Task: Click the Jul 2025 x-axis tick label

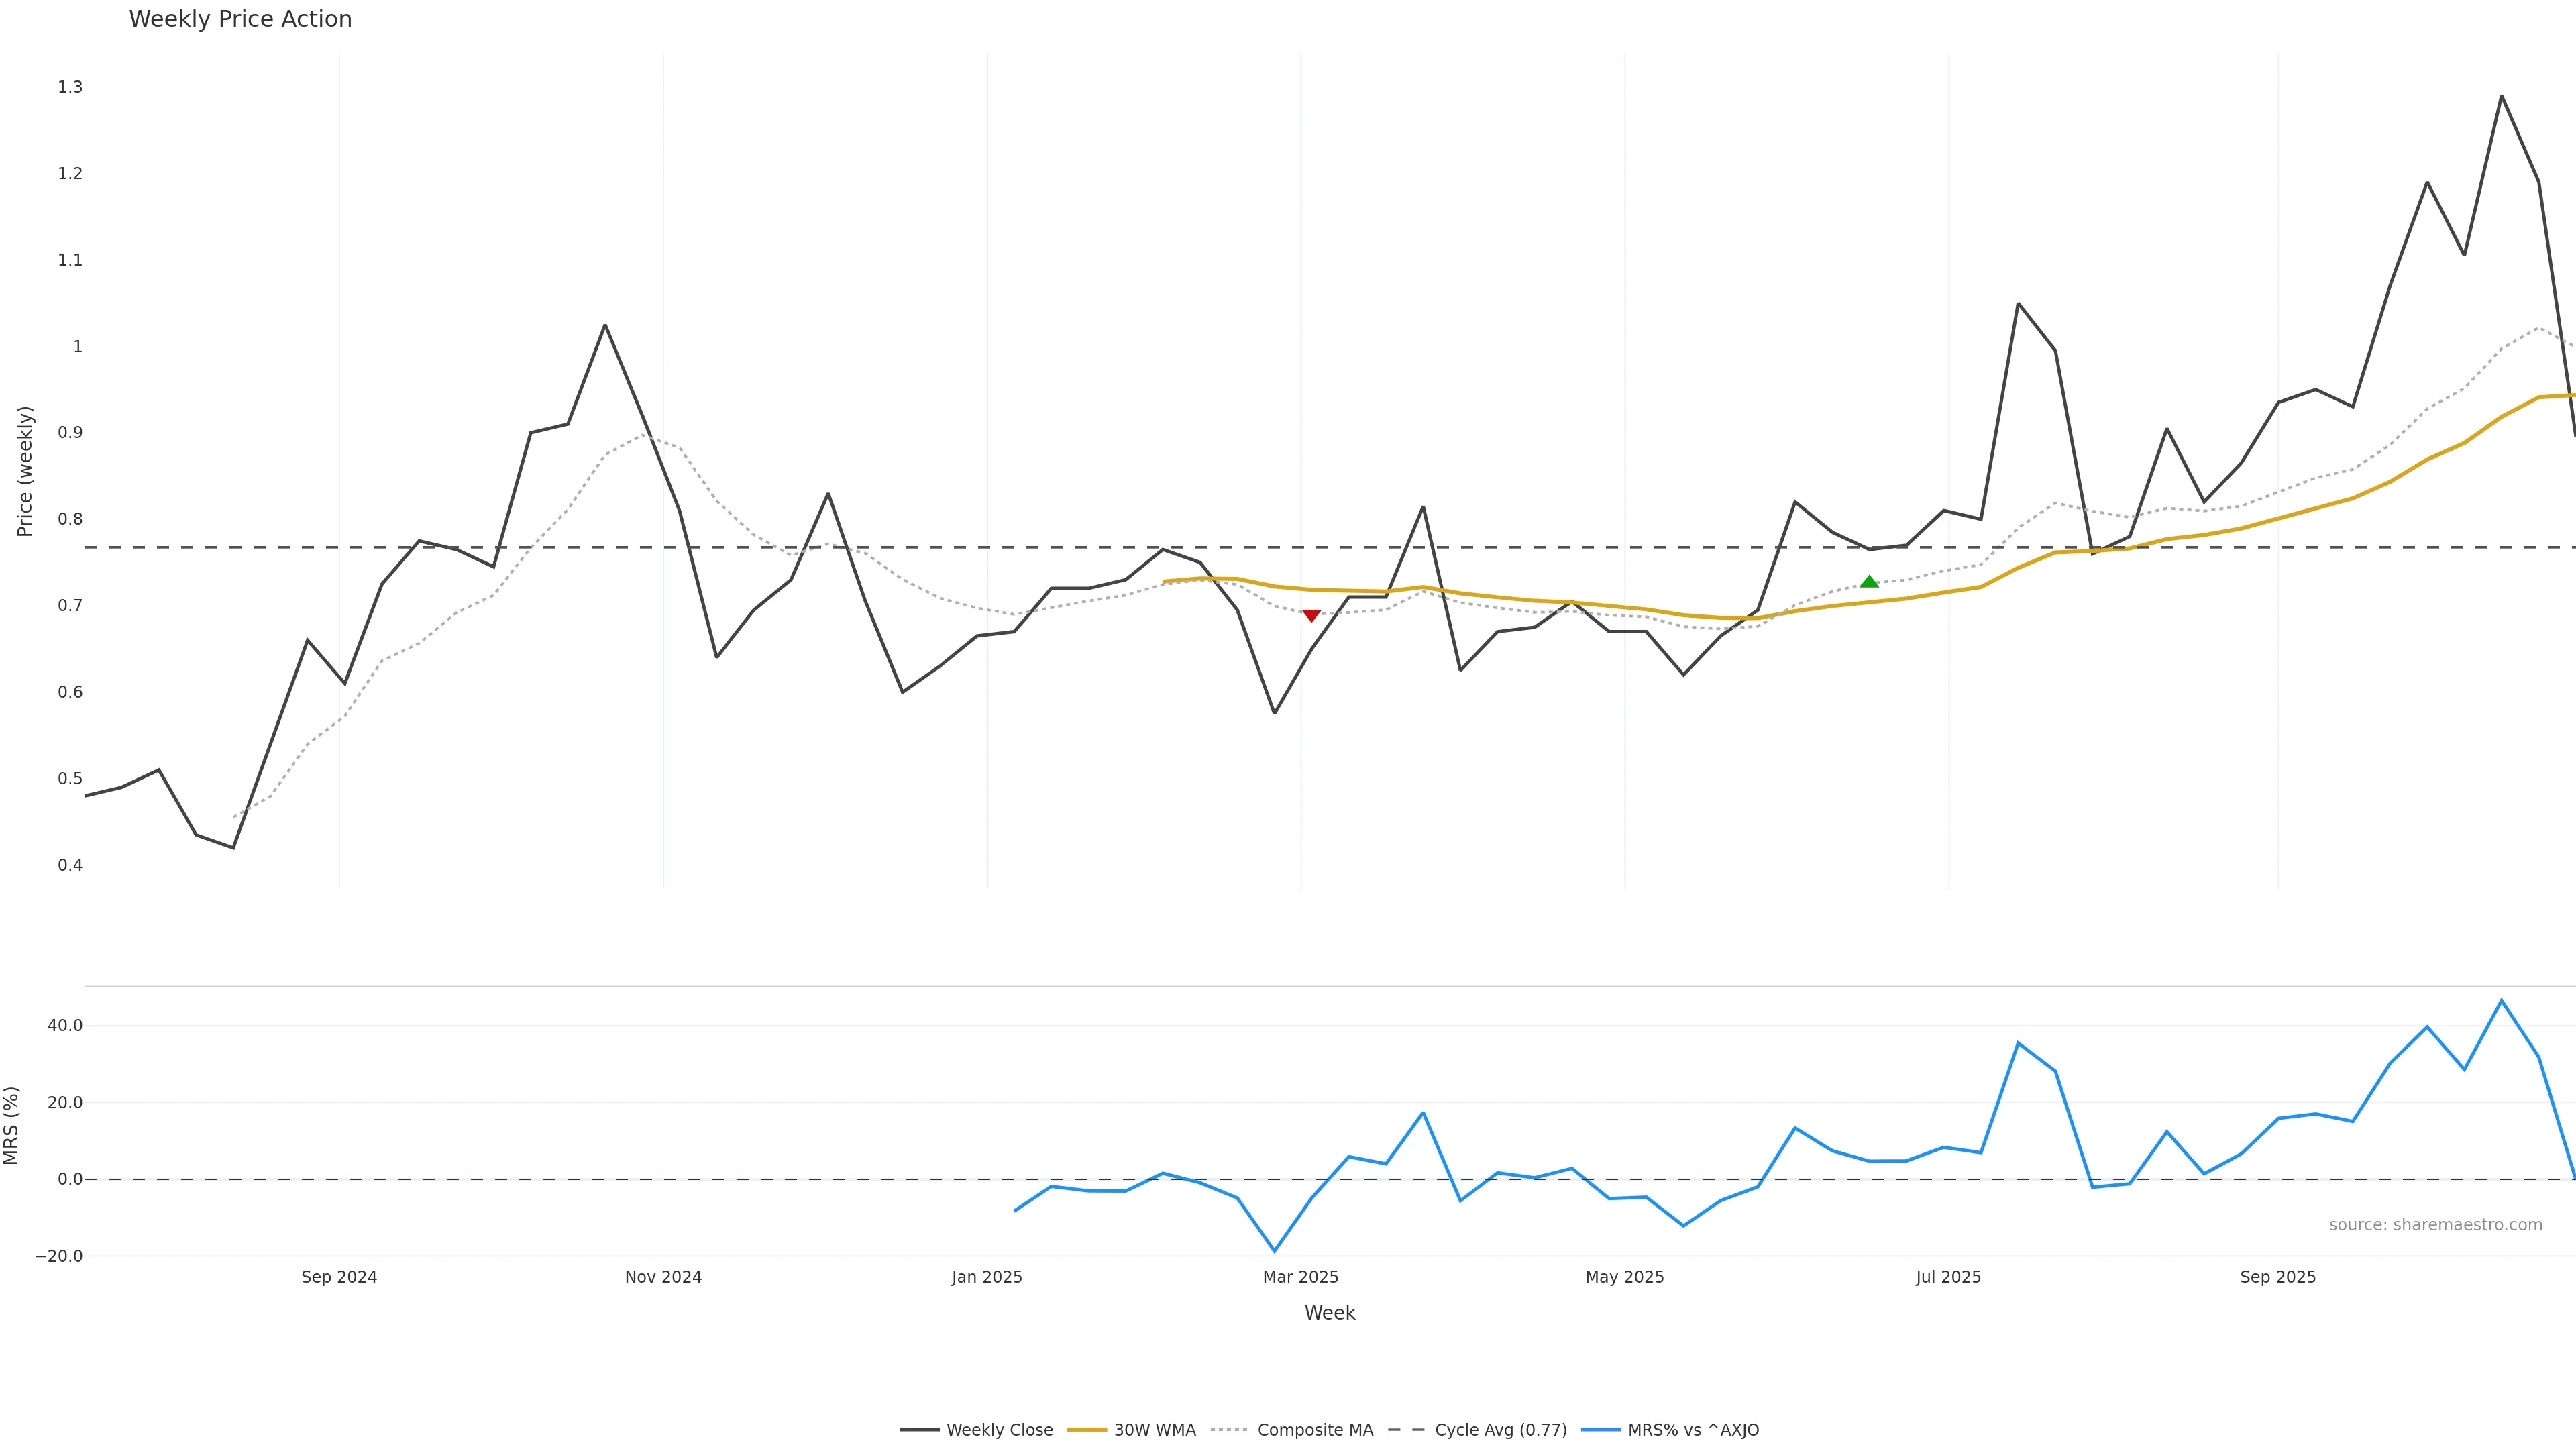Action: click(x=1948, y=1277)
